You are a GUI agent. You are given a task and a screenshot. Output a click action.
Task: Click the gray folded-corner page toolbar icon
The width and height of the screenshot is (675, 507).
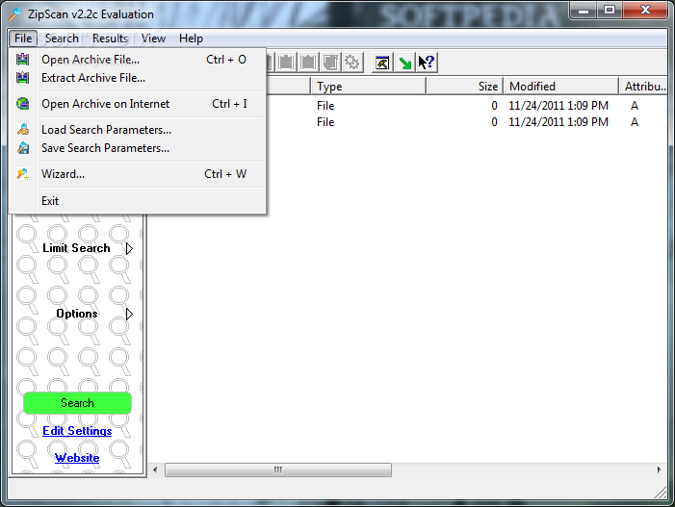[x=330, y=63]
